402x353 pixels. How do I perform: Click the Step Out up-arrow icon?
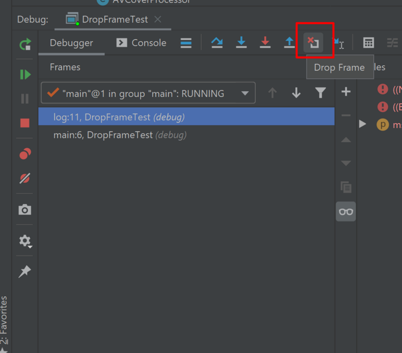pyautogui.click(x=289, y=43)
